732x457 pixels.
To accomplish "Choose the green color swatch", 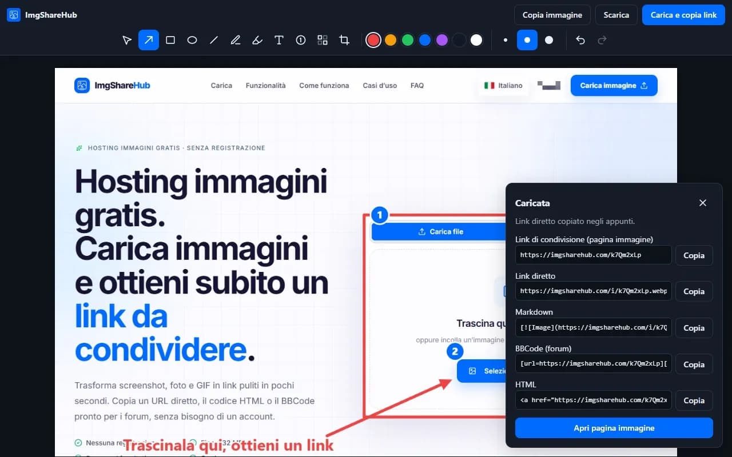I will [x=408, y=40].
